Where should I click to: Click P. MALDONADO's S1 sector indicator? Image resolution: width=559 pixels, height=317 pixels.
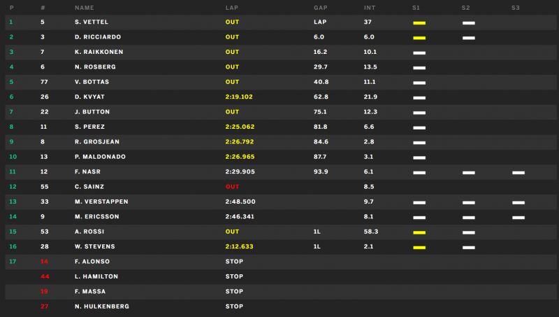click(419, 157)
